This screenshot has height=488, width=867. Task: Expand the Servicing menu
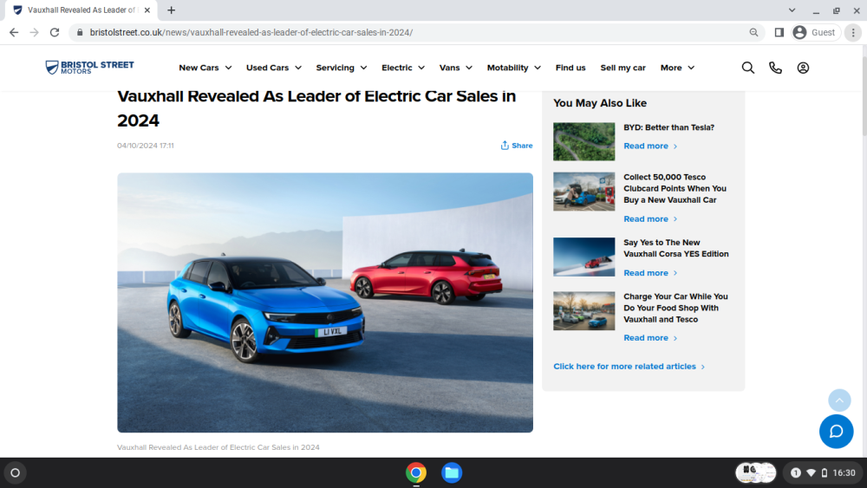[x=341, y=68]
